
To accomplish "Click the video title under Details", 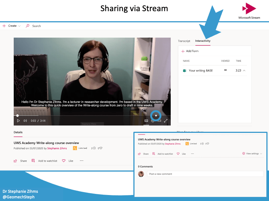I will coord(46,143).
